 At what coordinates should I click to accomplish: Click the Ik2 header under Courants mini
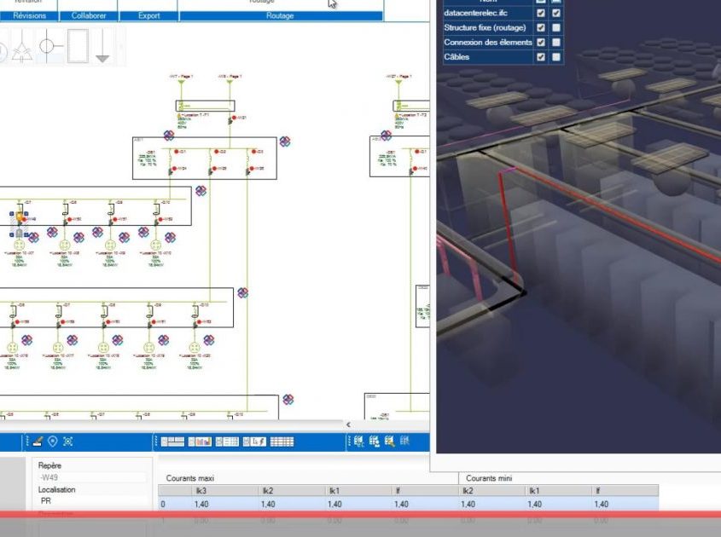click(491, 491)
